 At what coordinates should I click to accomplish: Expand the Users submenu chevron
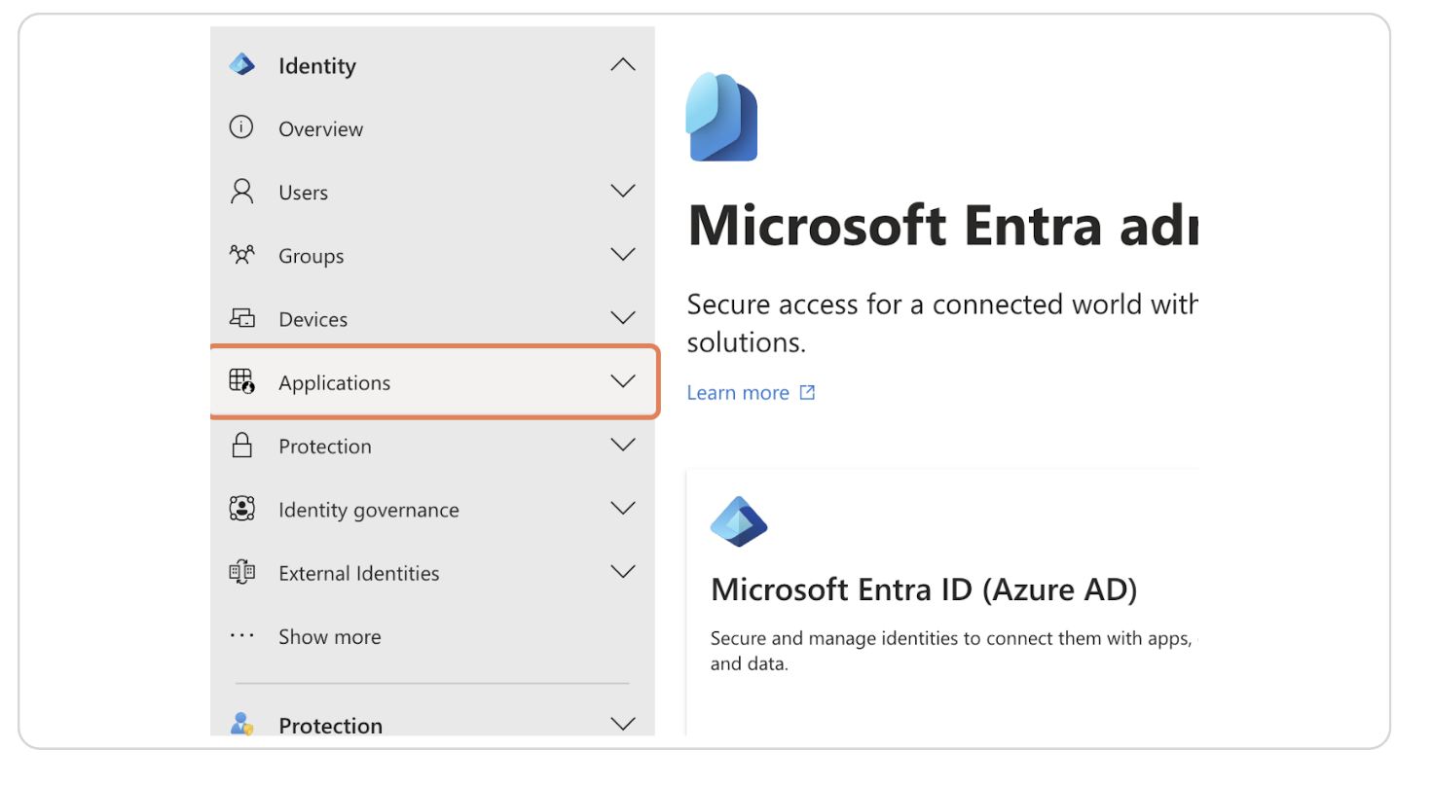tap(622, 191)
